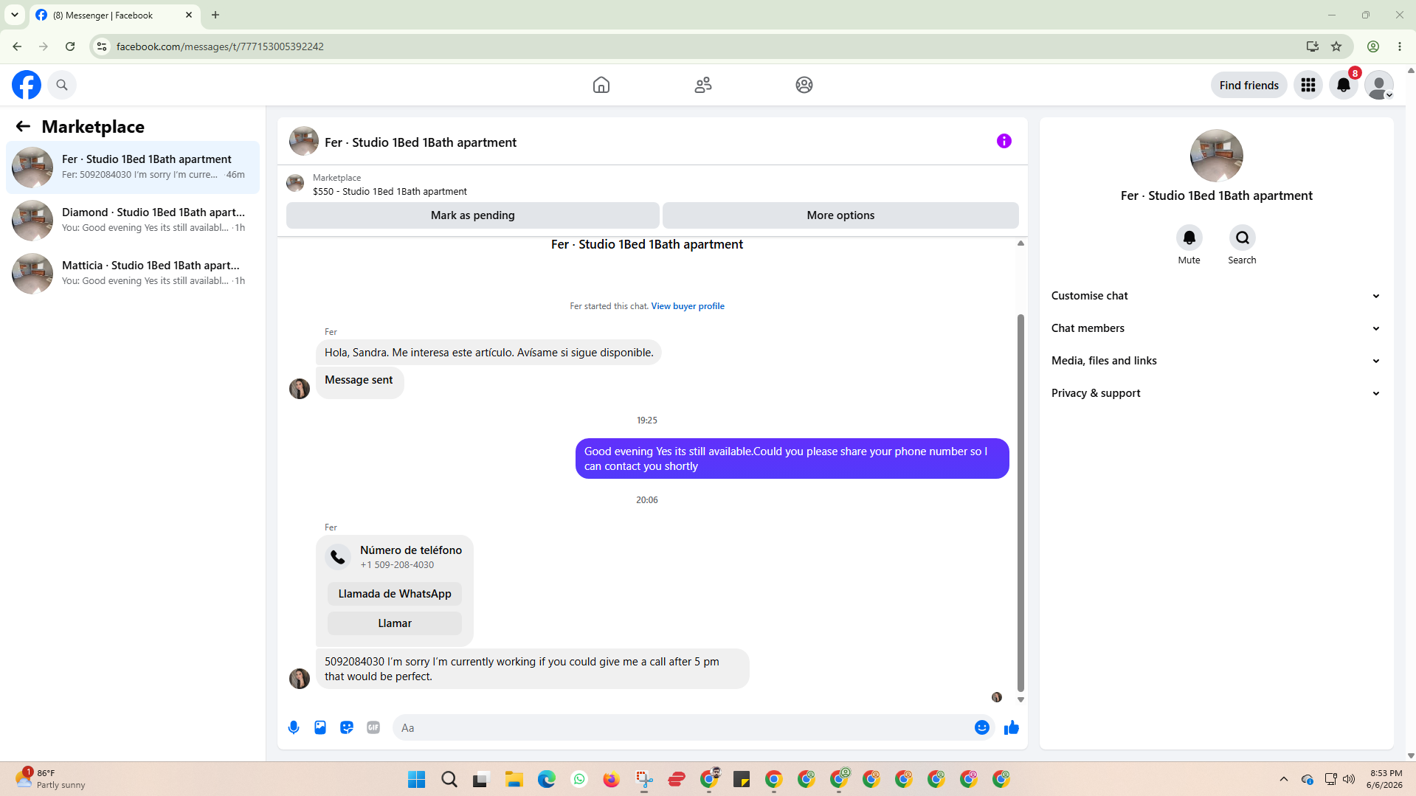The height and width of the screenshot is (796, 1416).
Task: Expand the Customise chat section
Action: coord(1216,296)
